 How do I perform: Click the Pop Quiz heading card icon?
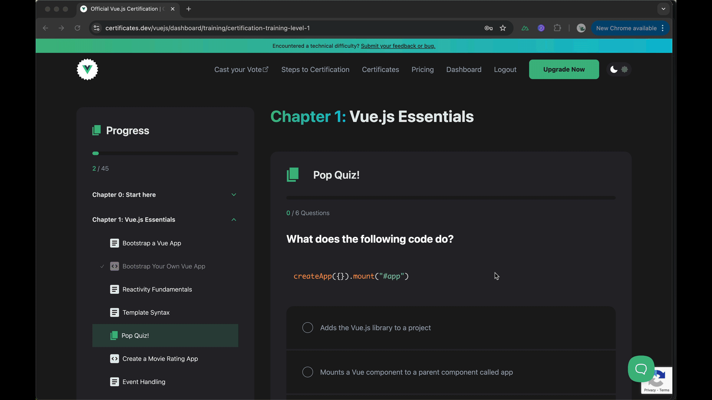click(293, 175)
